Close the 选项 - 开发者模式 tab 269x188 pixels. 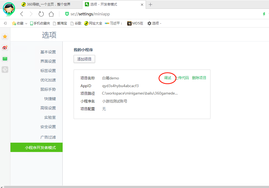(142, 4)
